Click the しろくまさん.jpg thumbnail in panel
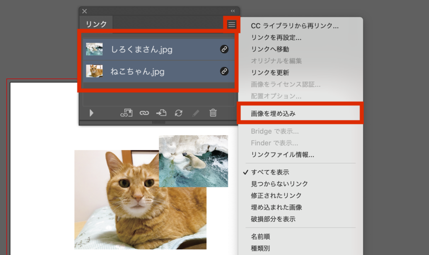This screenshot has height=255, width=429. (x=94, y=49)
